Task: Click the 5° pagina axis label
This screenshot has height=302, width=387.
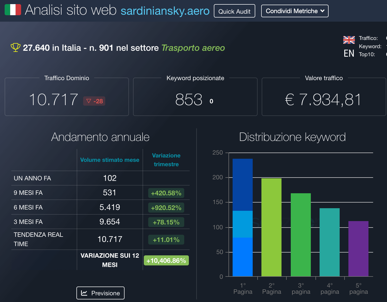Action: pos(359,289)
